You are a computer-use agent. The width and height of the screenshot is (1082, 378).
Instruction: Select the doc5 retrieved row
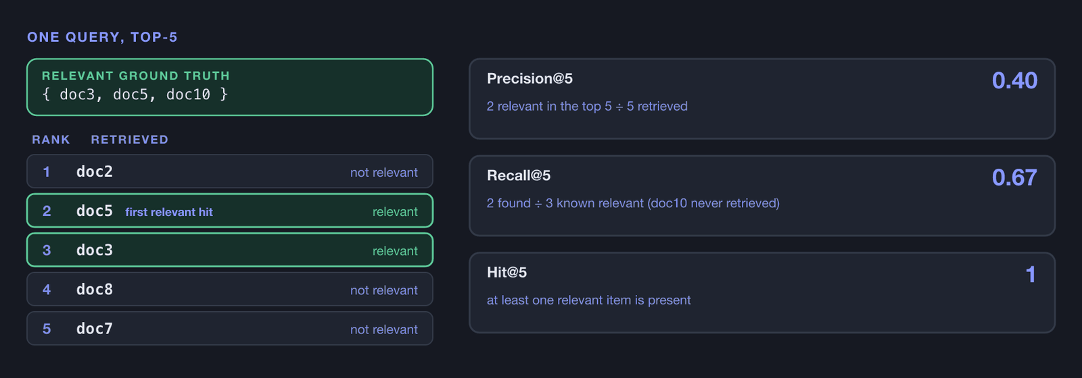(x=230, y=211)
